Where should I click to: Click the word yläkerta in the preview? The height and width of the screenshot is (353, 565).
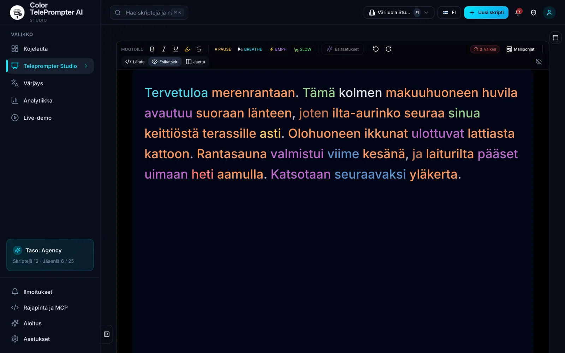click(433, 174)
